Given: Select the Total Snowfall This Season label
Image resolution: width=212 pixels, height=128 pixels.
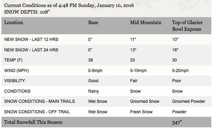Looking at the screenshot, I should point(33,122).
